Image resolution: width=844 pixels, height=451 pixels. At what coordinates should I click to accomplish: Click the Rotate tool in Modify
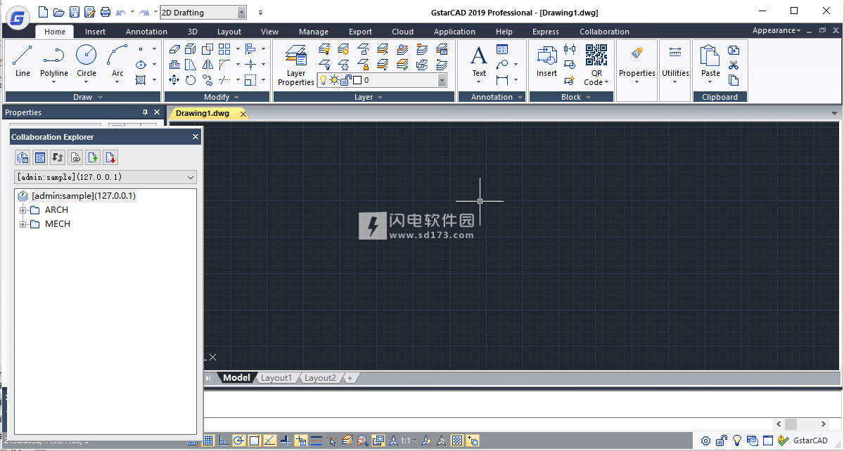pyautogui.click(x=191, y=80)
